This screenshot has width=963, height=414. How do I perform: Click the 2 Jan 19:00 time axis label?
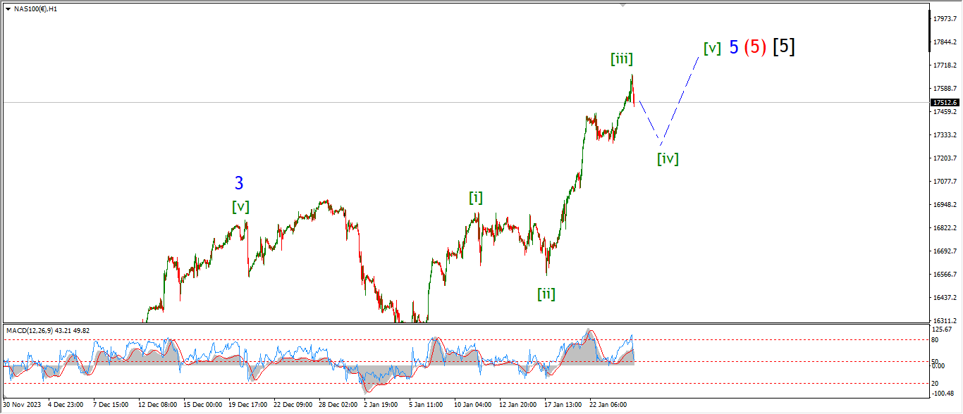tap(379, 405)
